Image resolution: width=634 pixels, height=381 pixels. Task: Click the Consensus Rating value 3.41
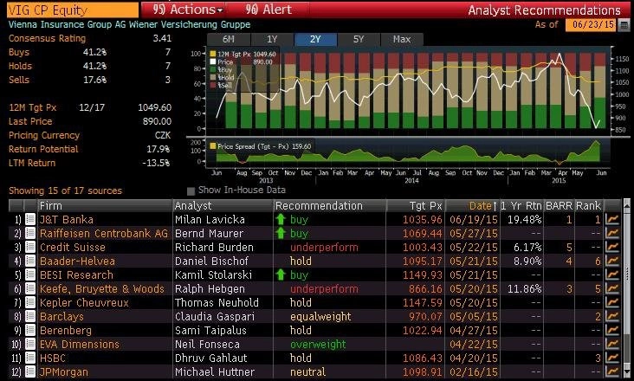[x=162, y=38]
